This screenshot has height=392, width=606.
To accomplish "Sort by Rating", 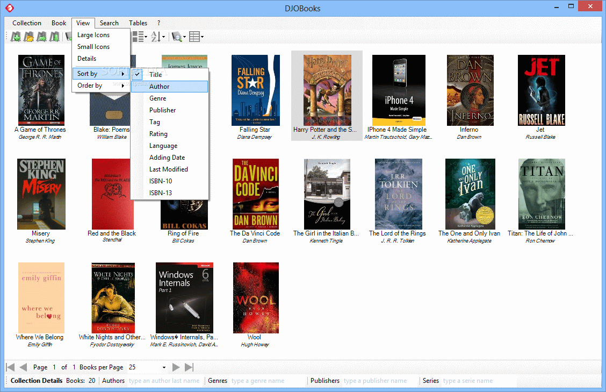I will tap(170, 134).
